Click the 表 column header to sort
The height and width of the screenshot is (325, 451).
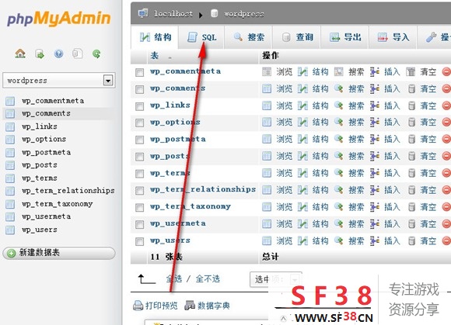point(155,56)
